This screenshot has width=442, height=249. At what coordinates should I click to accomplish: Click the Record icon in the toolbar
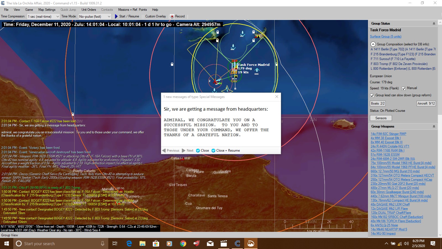pos(172,16)
